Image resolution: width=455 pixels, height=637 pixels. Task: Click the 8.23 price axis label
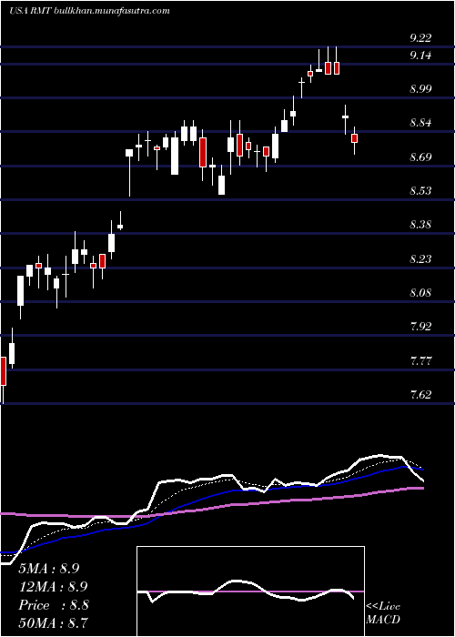tap(420, 258)
